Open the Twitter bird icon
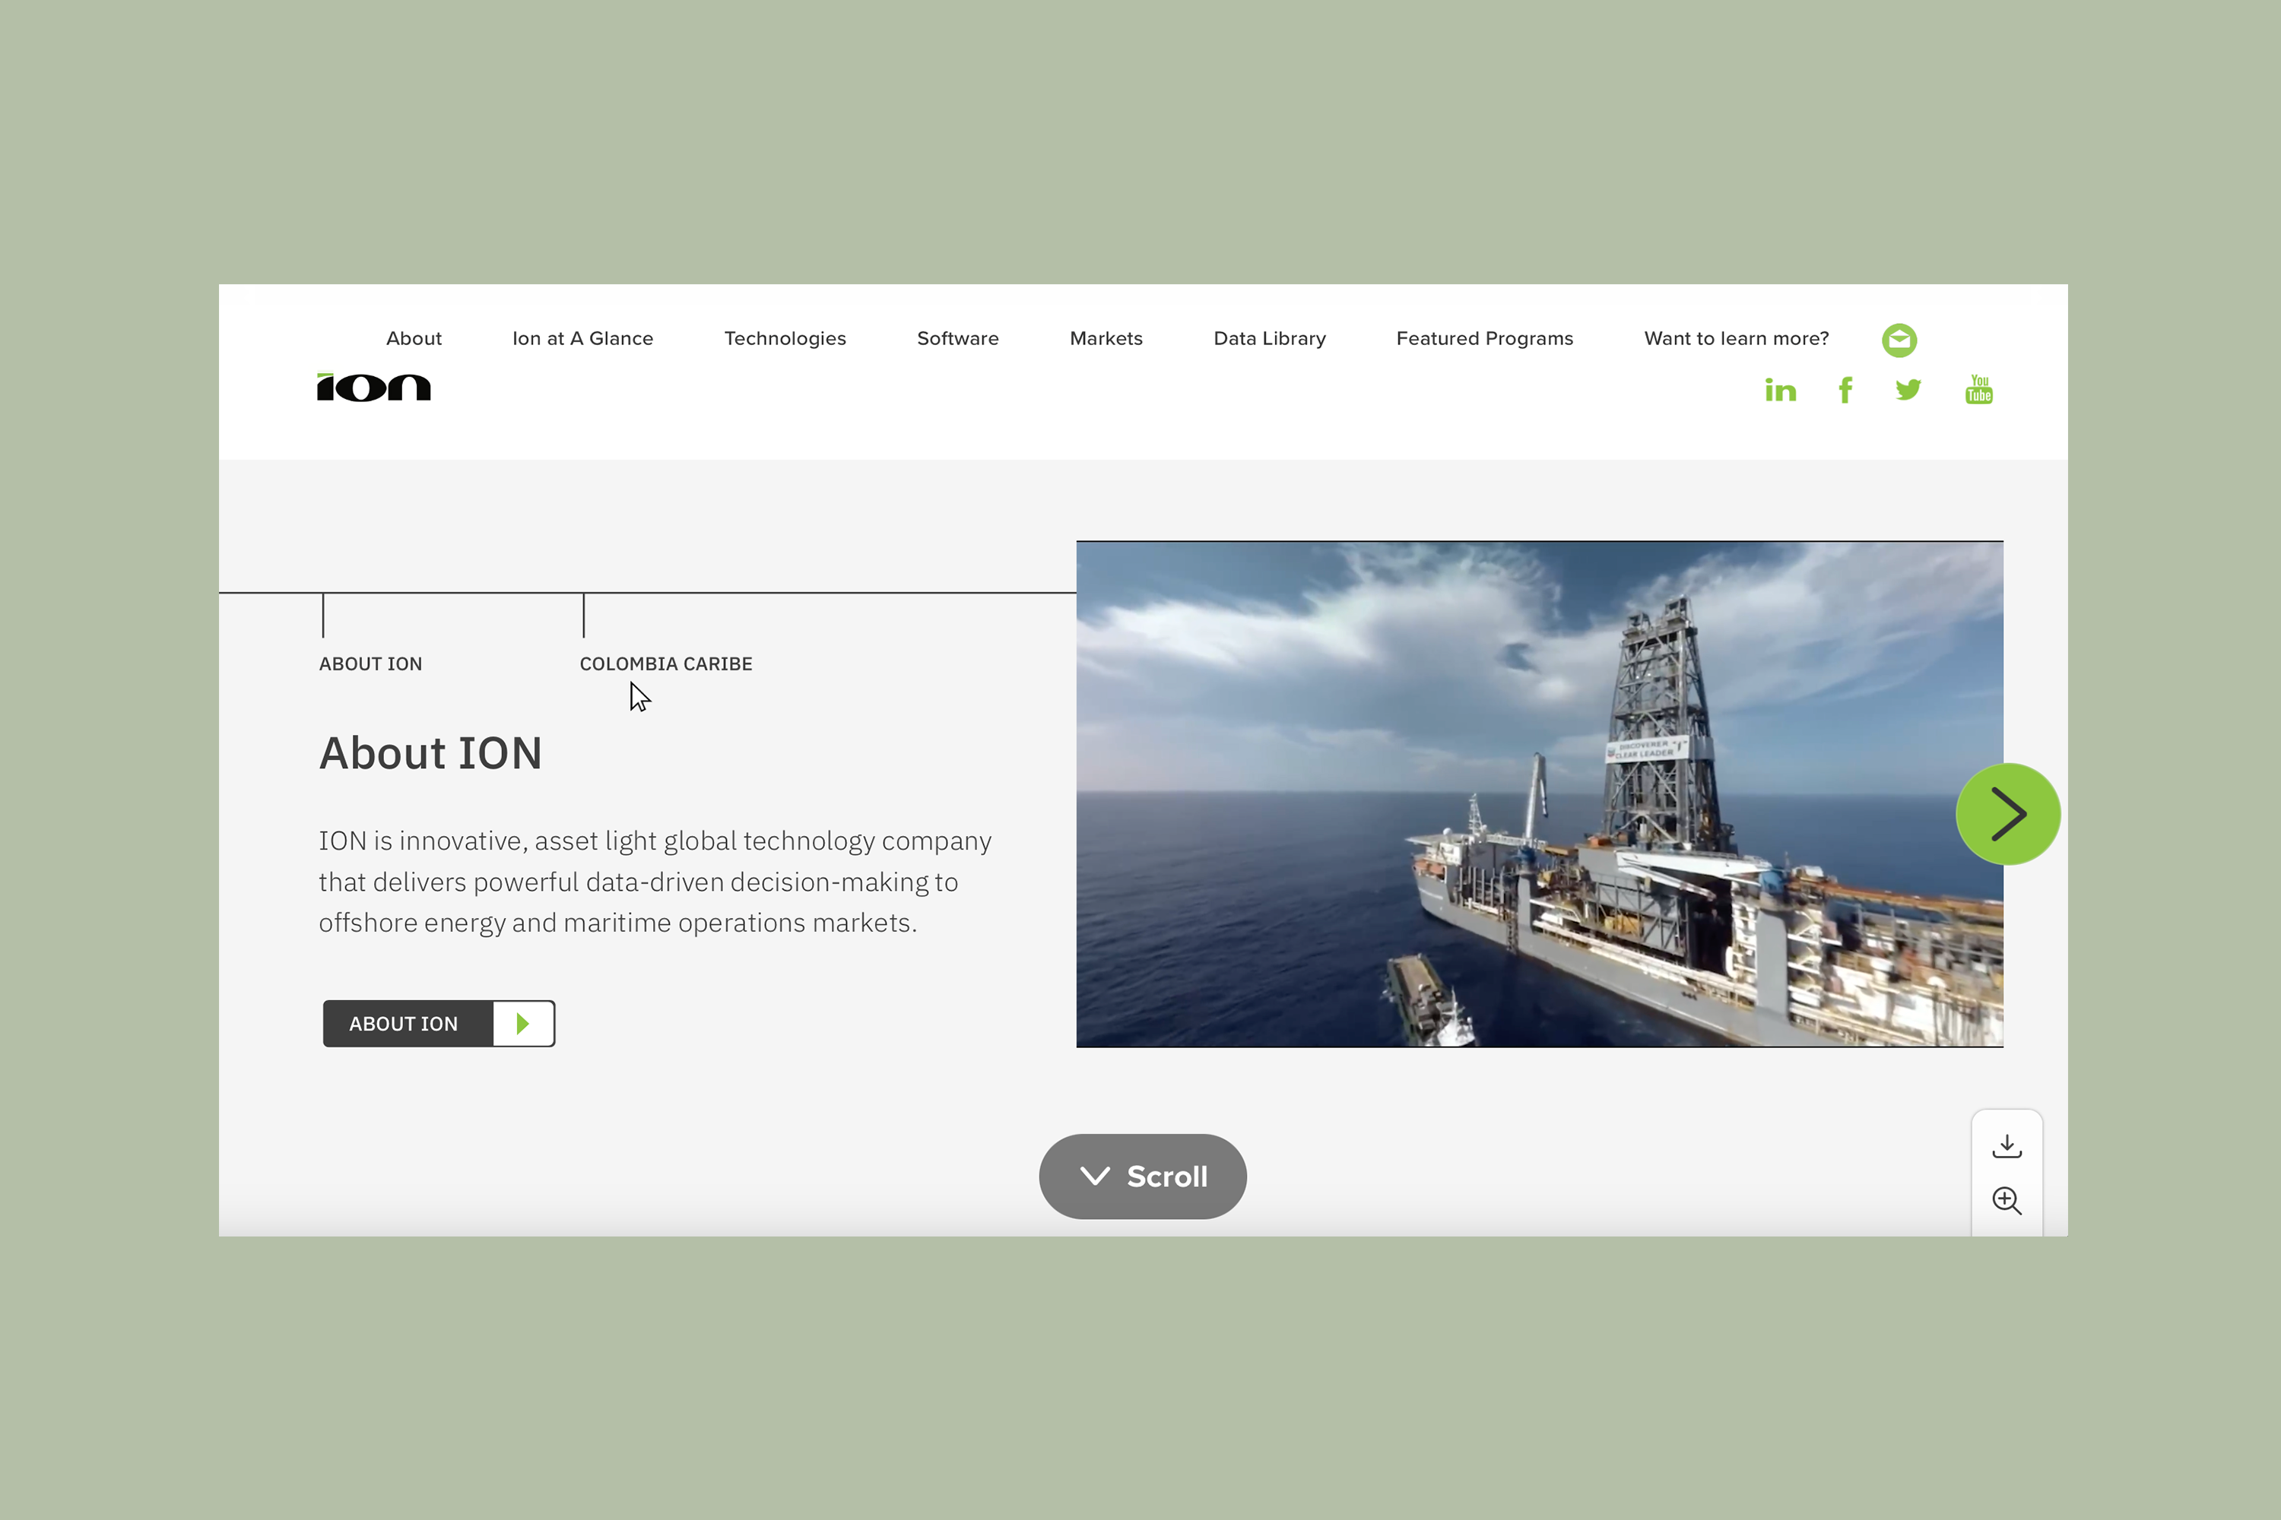The width and height of the screenshot is (2281, 1520). pyautogui.click(x=1908, y=390)
